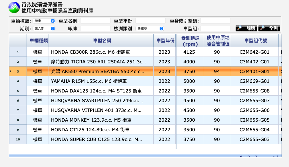This screenshot has height=167, width=289.
Task: Click group code C2M655-G08
Action: 254,91
